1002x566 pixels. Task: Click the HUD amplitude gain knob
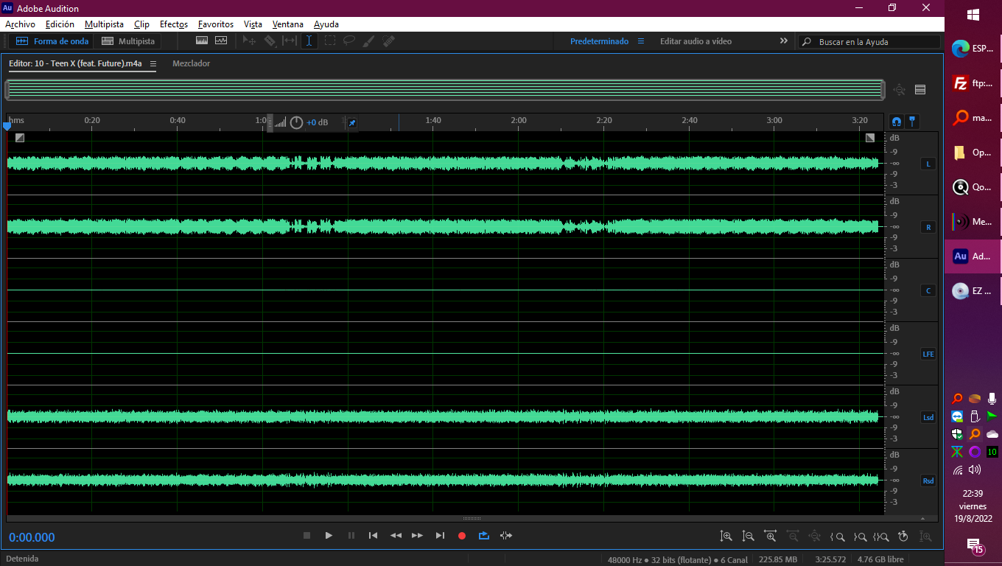(296, 122)
